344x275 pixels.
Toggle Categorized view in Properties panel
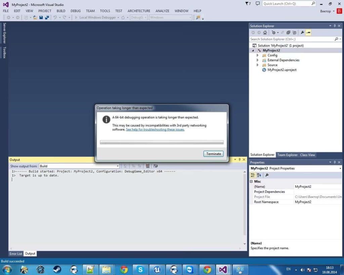(253, 175)
